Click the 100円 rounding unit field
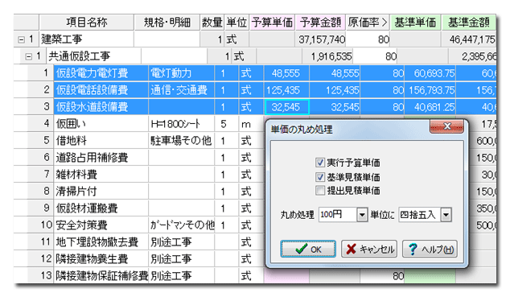Image resolution: width=510 pixels, height=297 pixels. tap(338, 215)
